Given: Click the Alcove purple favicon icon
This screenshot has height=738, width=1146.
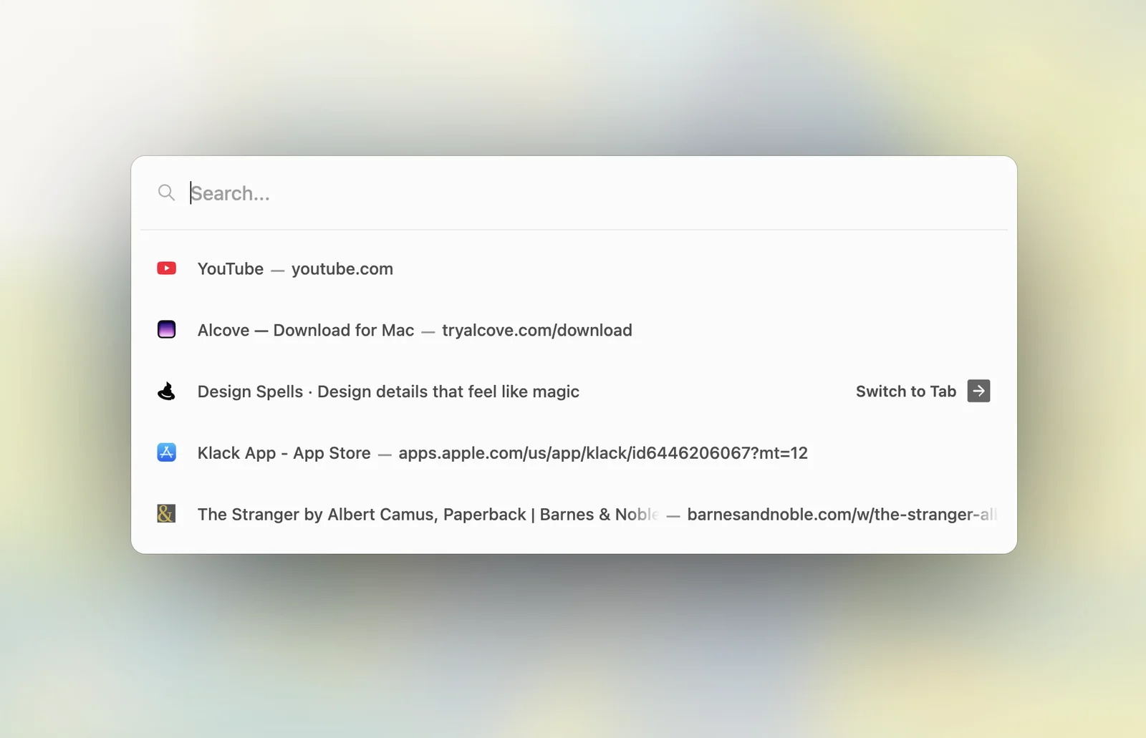Looking at the screenshot, I should tap(167, 329).
